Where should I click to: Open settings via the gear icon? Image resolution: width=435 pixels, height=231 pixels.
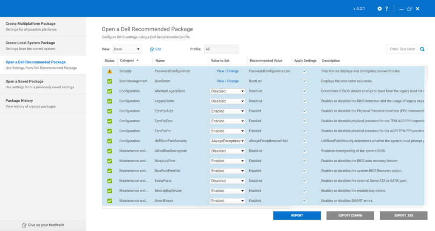tap(380, 9)
